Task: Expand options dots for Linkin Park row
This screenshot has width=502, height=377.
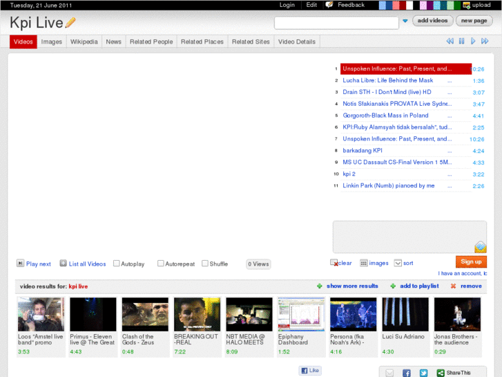Action: pos(450,186)
